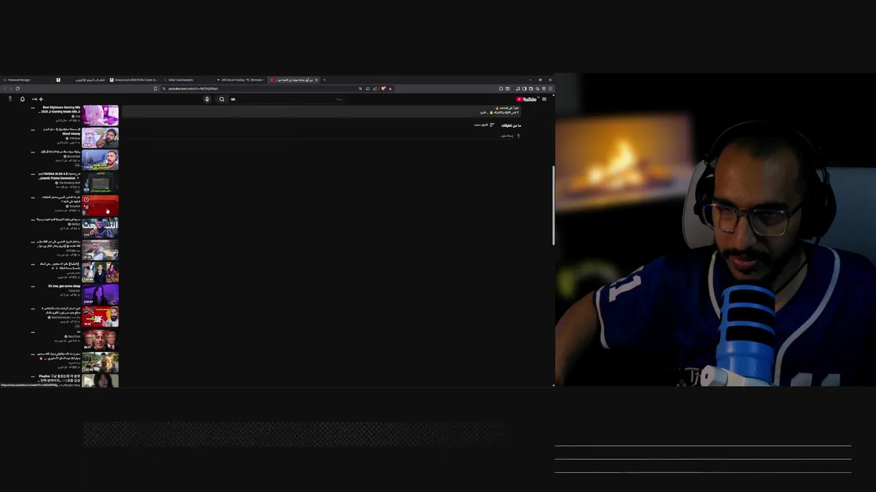Click add to queue icon on red thumbnail
The height and width of the screenshot is (492, 876).
(x=86, y=206)
